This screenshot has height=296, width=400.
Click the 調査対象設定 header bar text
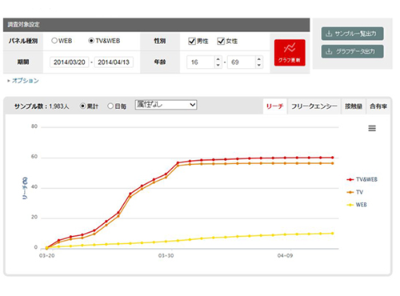(23, 25)
